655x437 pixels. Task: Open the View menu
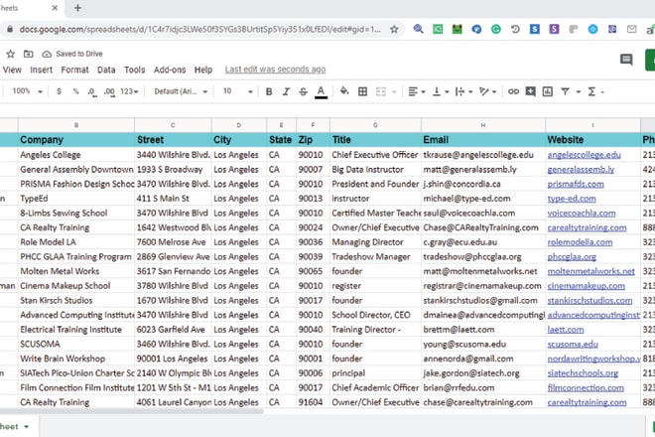pyautogui.click(x=12, y=70)
